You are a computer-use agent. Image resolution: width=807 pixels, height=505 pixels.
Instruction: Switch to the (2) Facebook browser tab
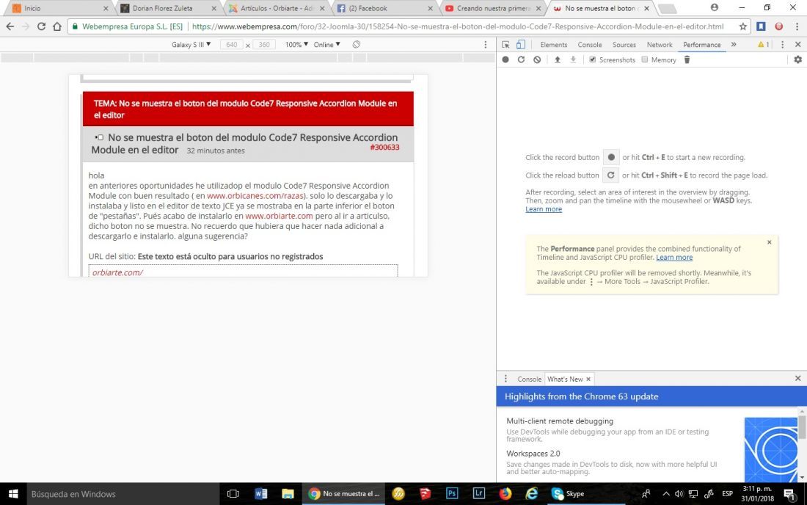(x=384, y=8)
